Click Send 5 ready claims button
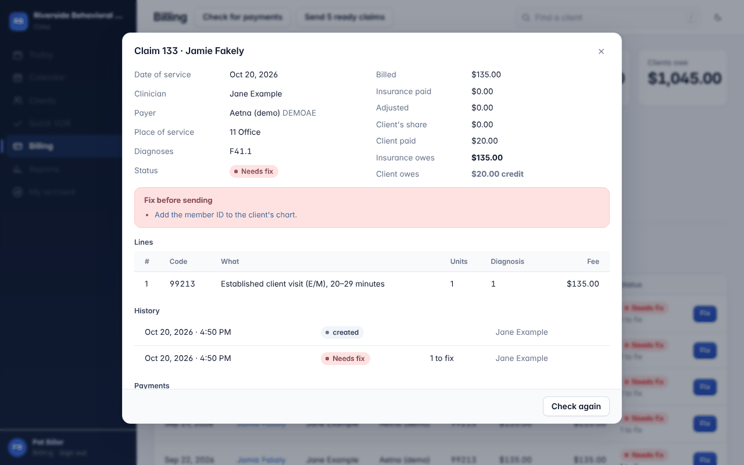The width and height of the screenshot is (744, 465). pyautogui.click(x=345, y=17)
